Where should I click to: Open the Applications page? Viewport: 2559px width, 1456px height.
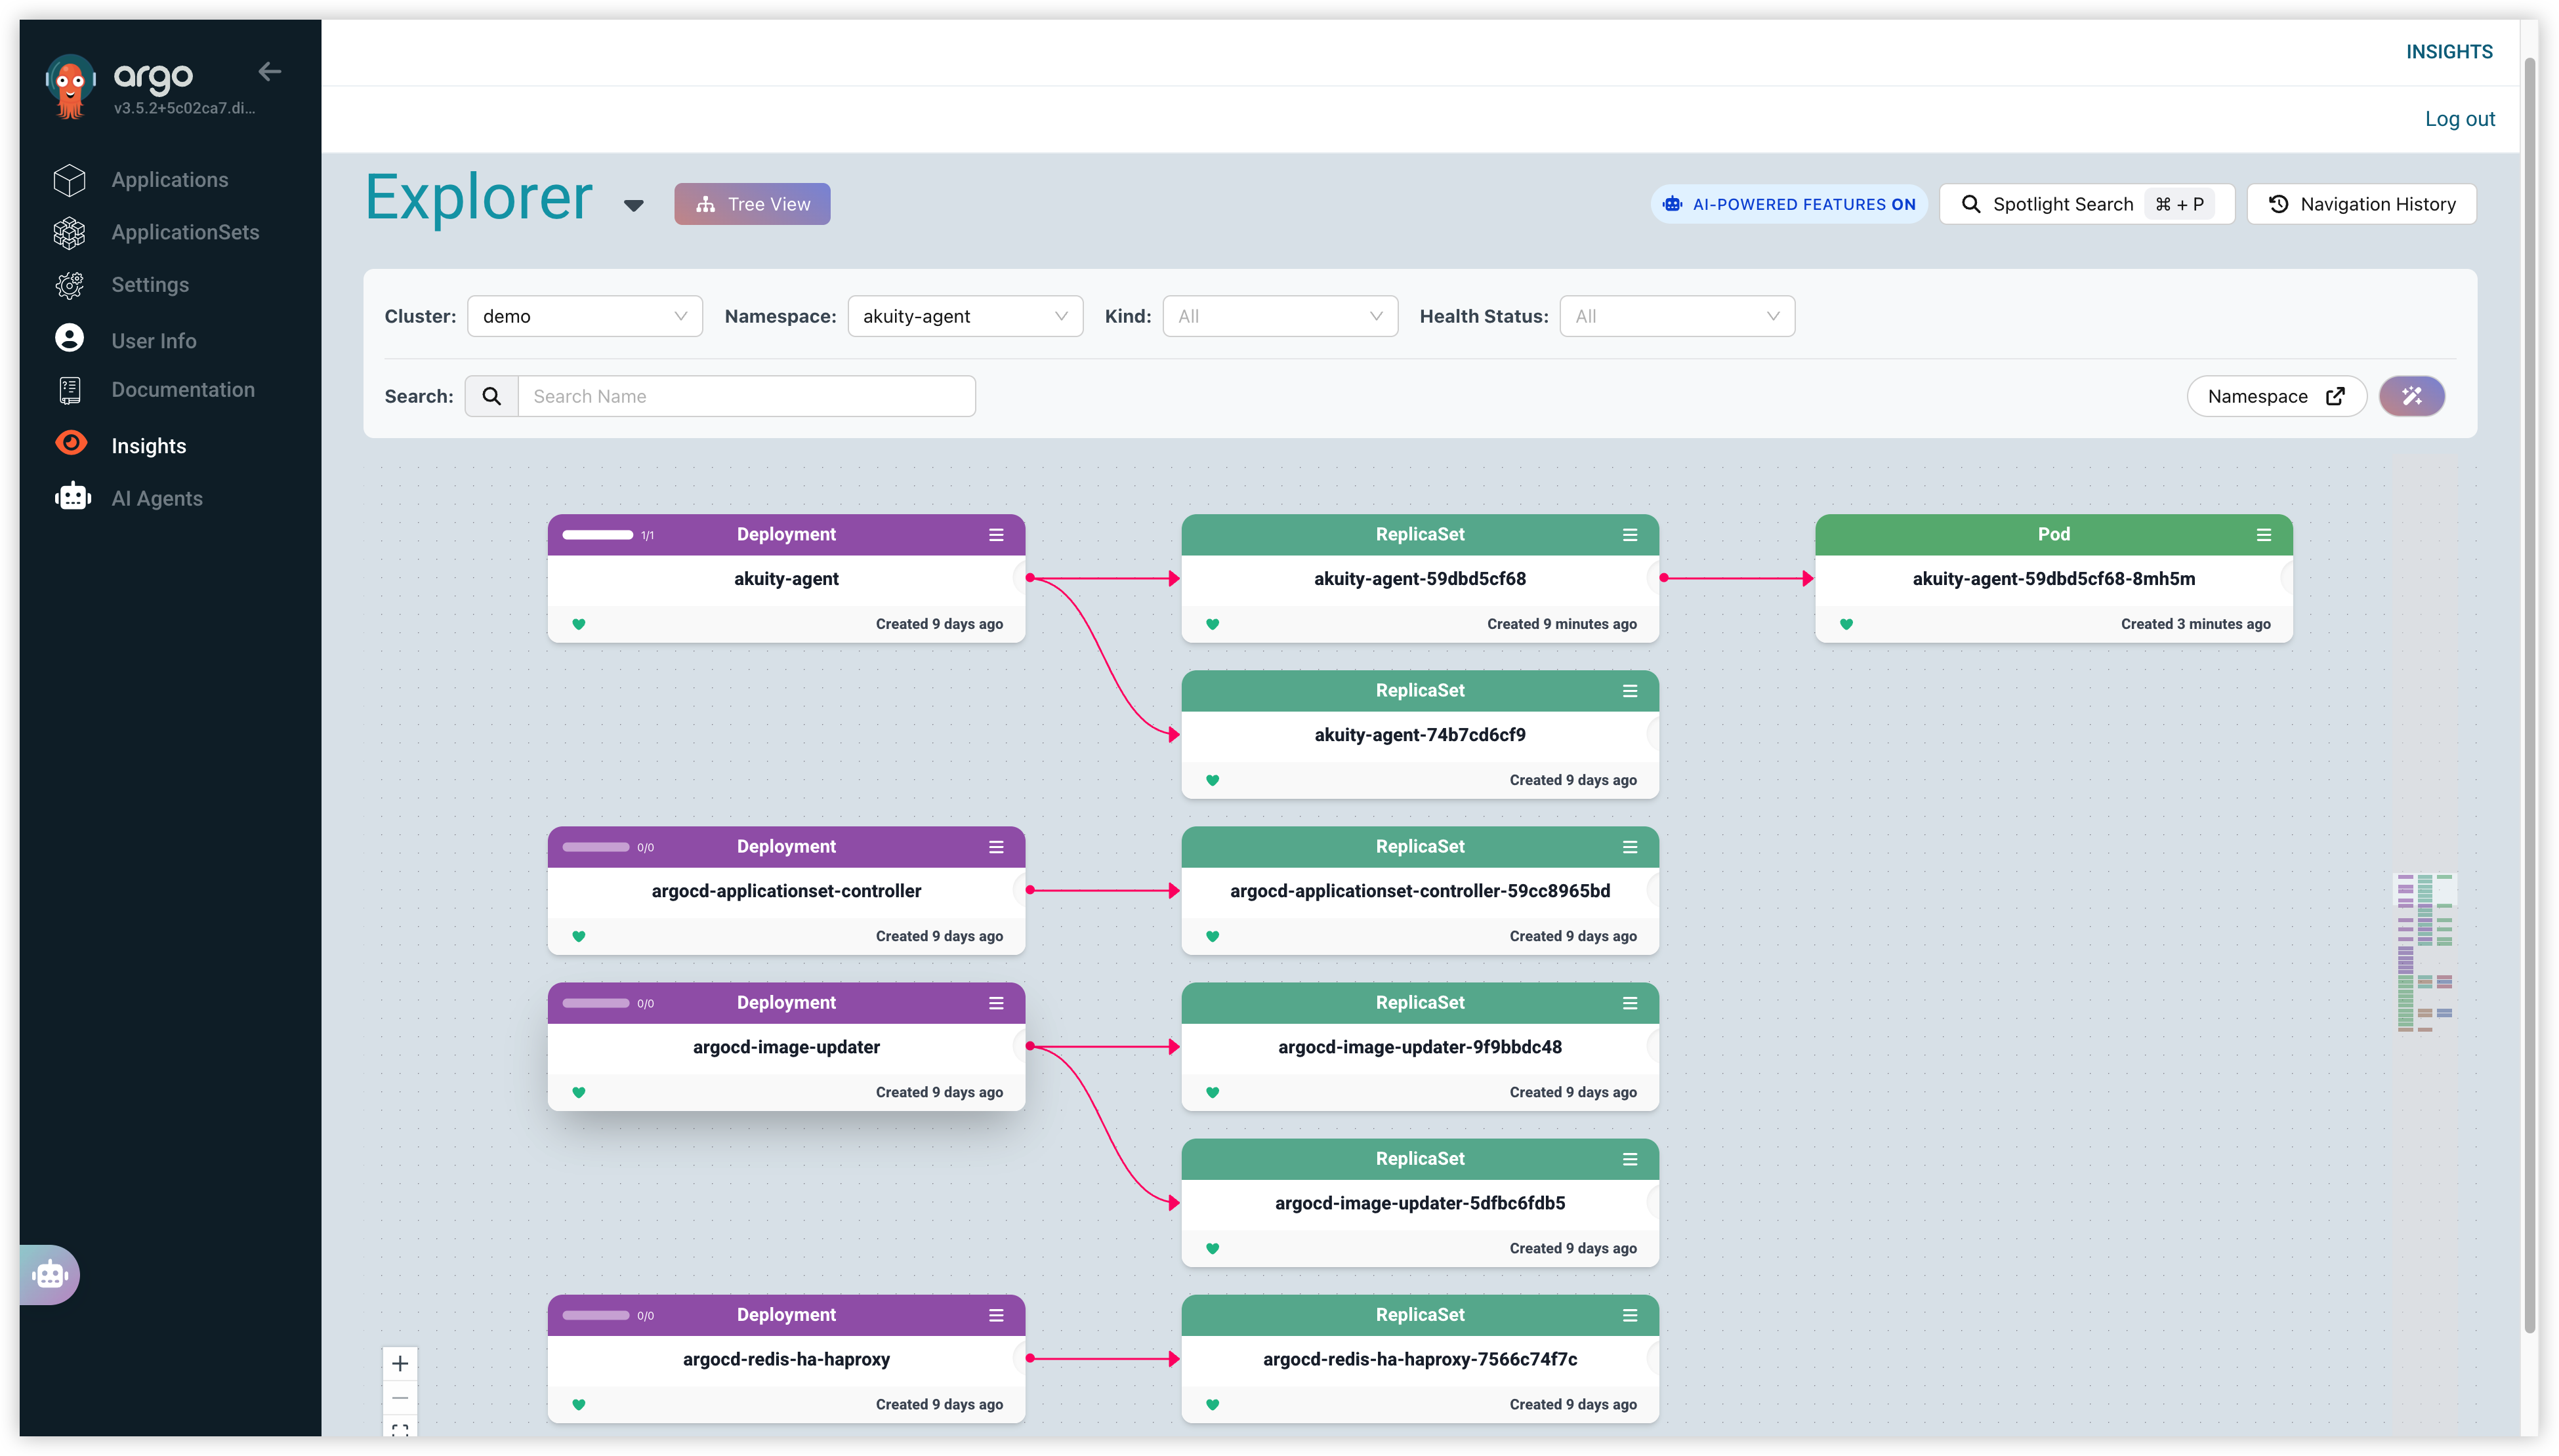coord(169,180)
